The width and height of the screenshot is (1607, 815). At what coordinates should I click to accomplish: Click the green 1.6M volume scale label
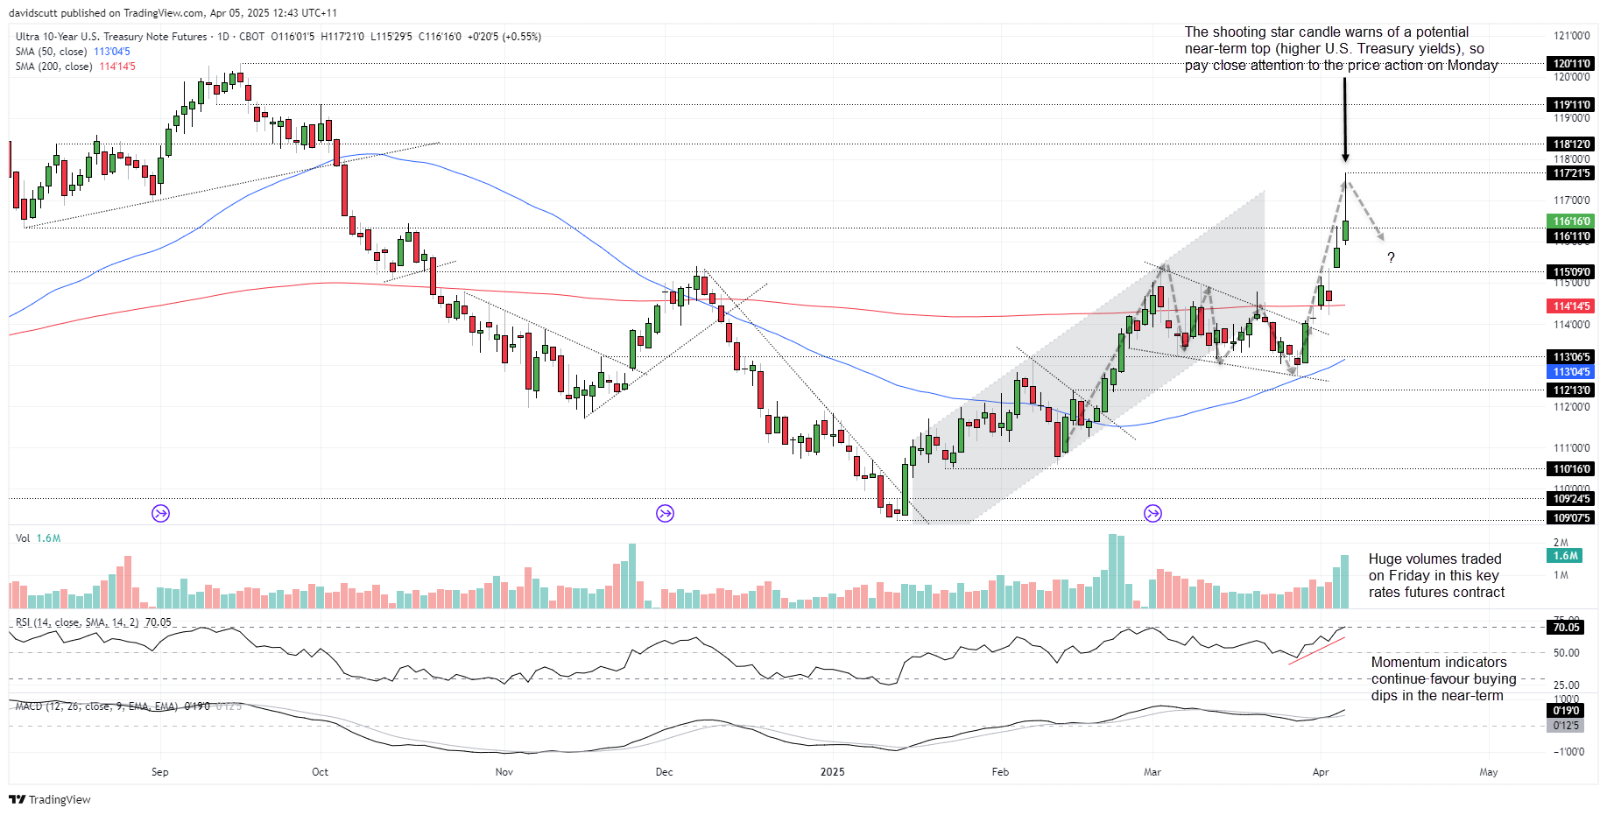pos(1565,555)
